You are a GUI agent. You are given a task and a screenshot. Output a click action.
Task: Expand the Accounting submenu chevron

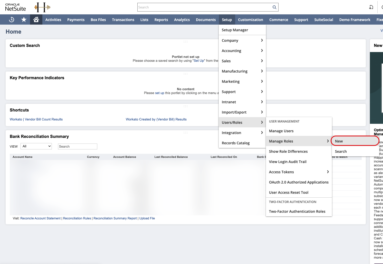pos(262,50)
